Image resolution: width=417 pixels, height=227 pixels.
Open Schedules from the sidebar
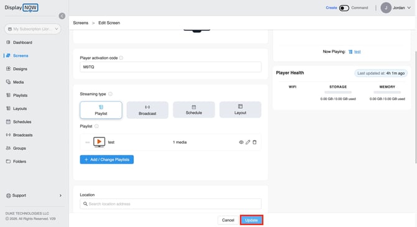(22, 122)
